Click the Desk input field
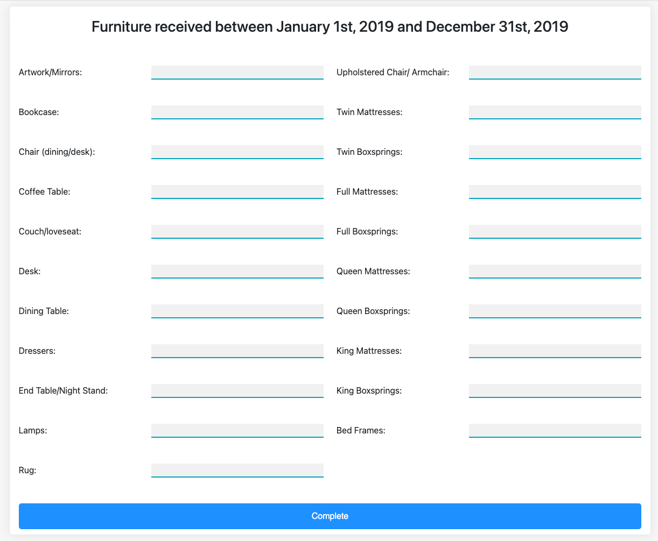 [237, 272]
